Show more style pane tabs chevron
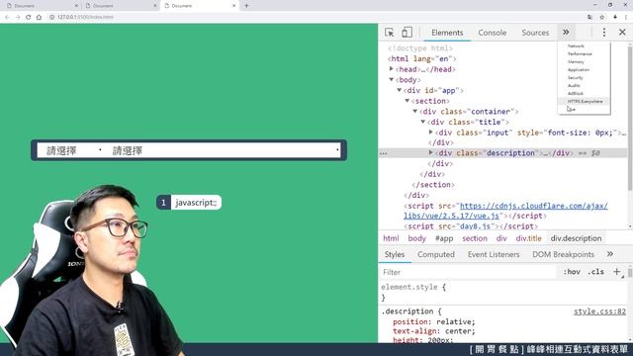 pyautogui.click(x=610, y=254)
